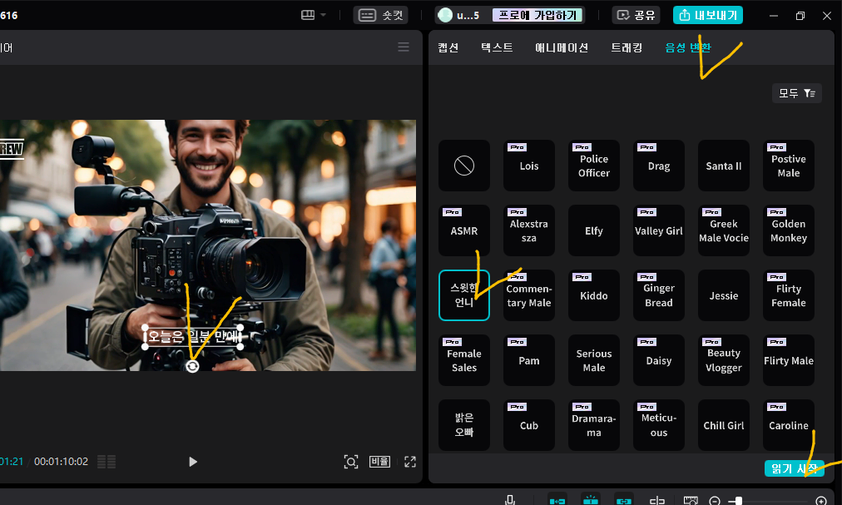The height and width of the screenshot is (505, 842).
Task: Click the 내보내기 export button
Action: 707,15
